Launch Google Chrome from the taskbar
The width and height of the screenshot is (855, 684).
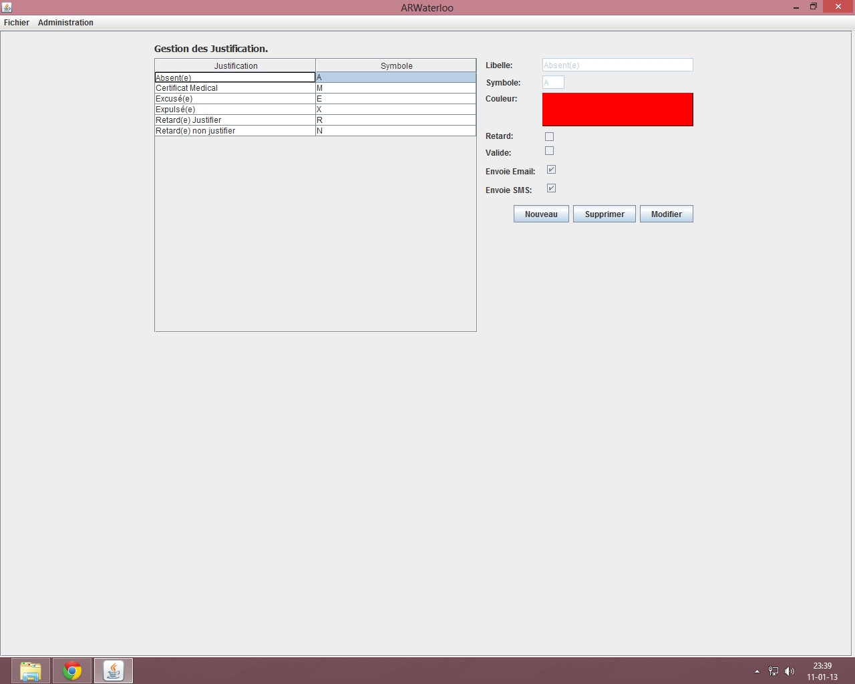(72, 671)
